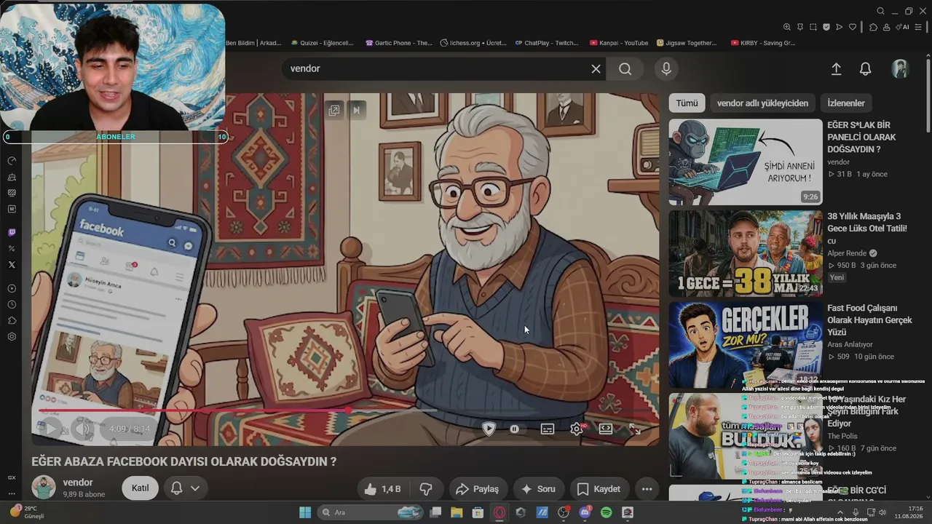Open the Opera AI assistant button
932x524 pixels.
click(901, 27)
